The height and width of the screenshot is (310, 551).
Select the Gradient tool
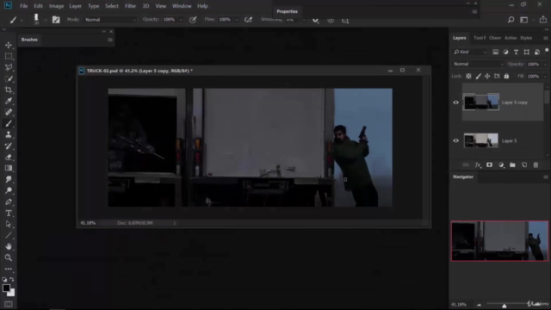(9, 169)
